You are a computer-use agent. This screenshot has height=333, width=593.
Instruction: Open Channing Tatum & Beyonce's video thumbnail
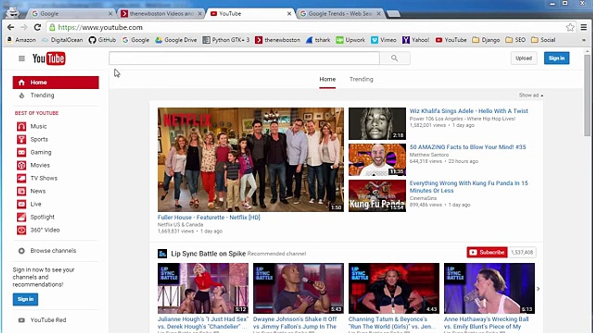coord(394,289)
